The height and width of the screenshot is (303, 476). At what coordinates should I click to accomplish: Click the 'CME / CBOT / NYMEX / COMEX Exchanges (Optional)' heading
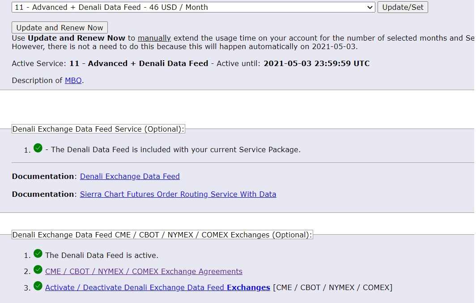tap(162, 235)
